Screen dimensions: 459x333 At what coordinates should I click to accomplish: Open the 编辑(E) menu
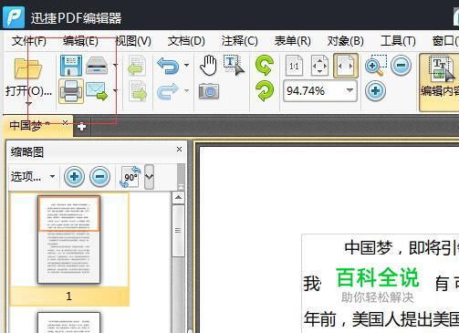tap(80, 41)
